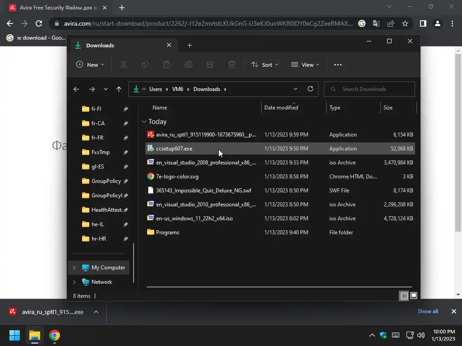
Task: Click Users in the breadcrumb path
Action: coord(156,89)
